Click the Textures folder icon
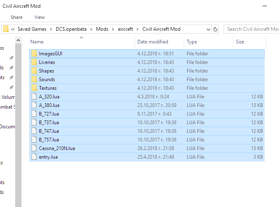 pos(34,88)
